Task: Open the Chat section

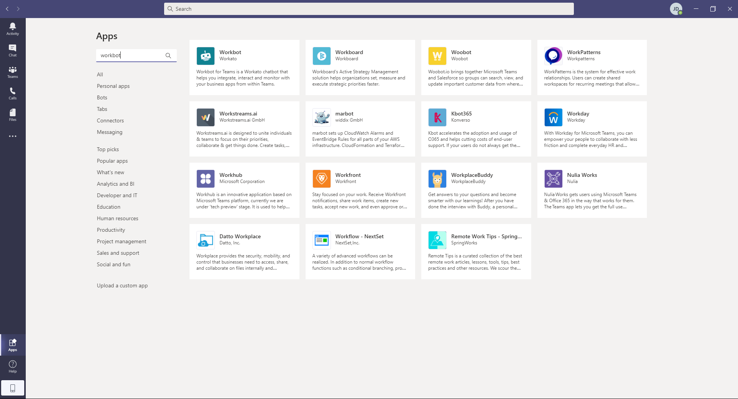Action: (13, 50)
